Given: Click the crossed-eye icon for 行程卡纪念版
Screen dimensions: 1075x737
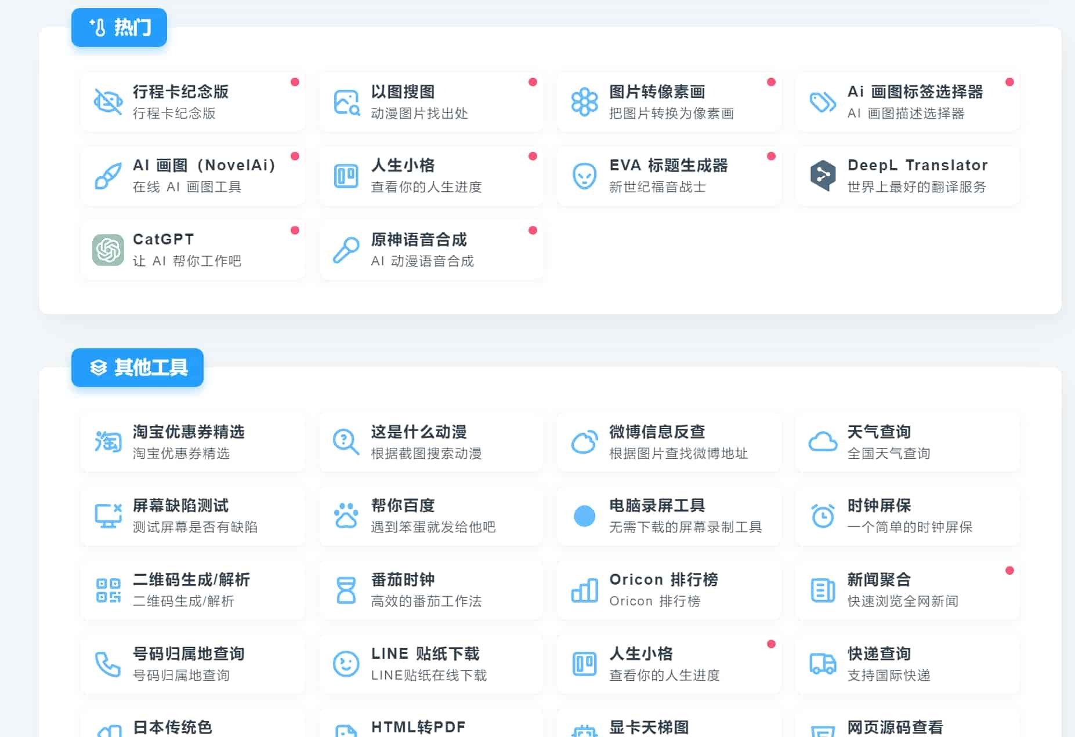Looking at the screenshot, I should [108, 102].
